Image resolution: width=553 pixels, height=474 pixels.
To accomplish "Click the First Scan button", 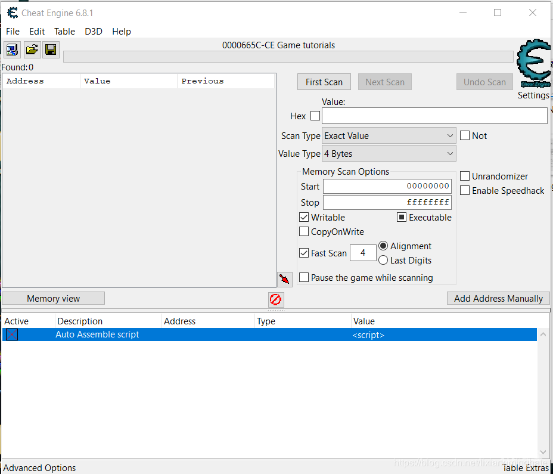I will [324, 82].
